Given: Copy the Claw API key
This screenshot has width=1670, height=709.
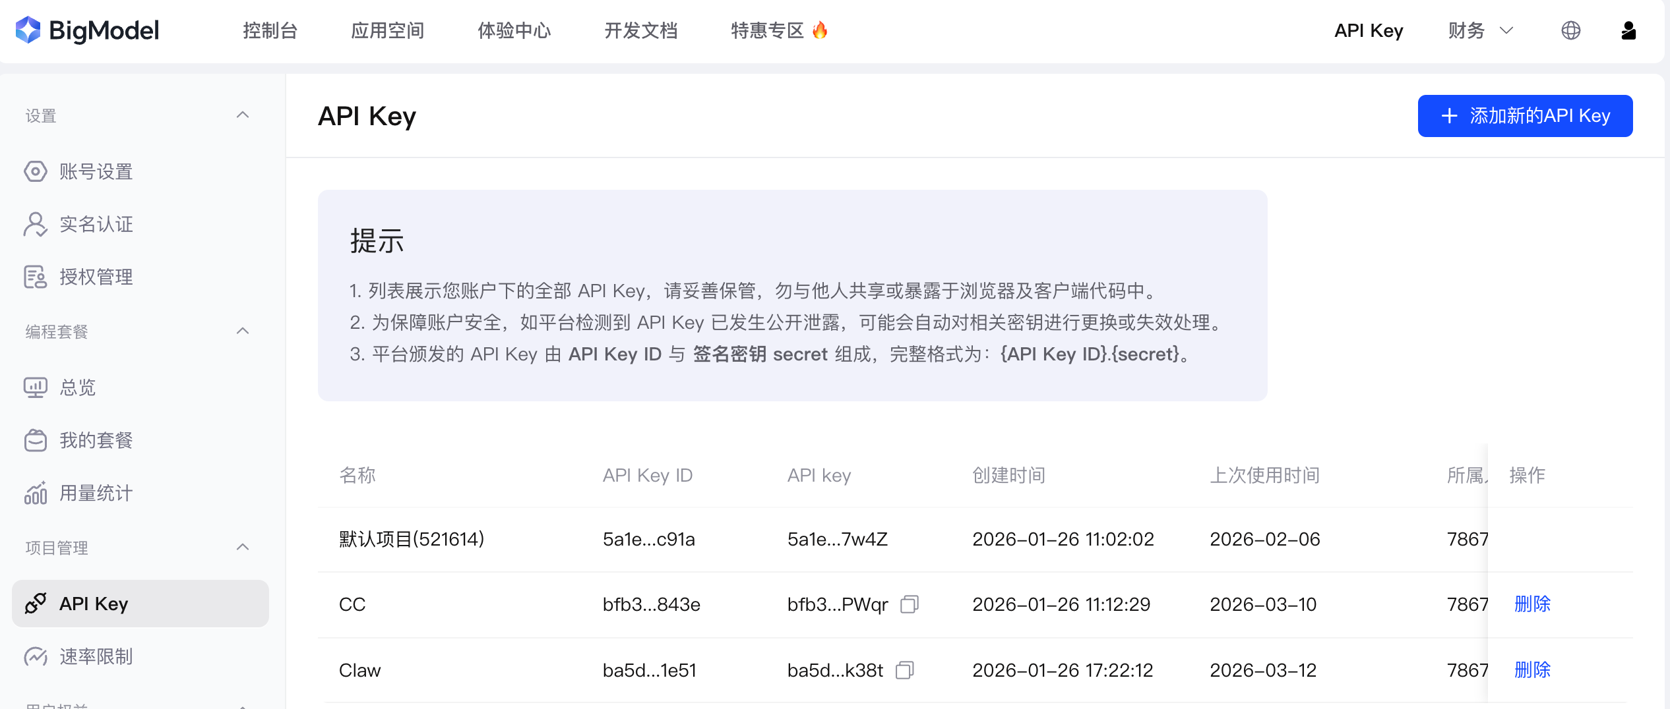Looking at the screenshot, I should [x=905, y=669].
